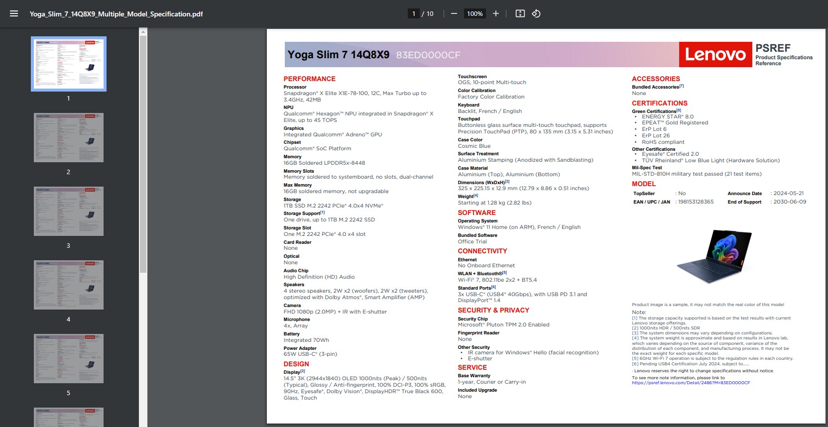Open page 1 thumbnail
Screen dimensions: 828x427
pyautogui.click(x=69, y=64)
